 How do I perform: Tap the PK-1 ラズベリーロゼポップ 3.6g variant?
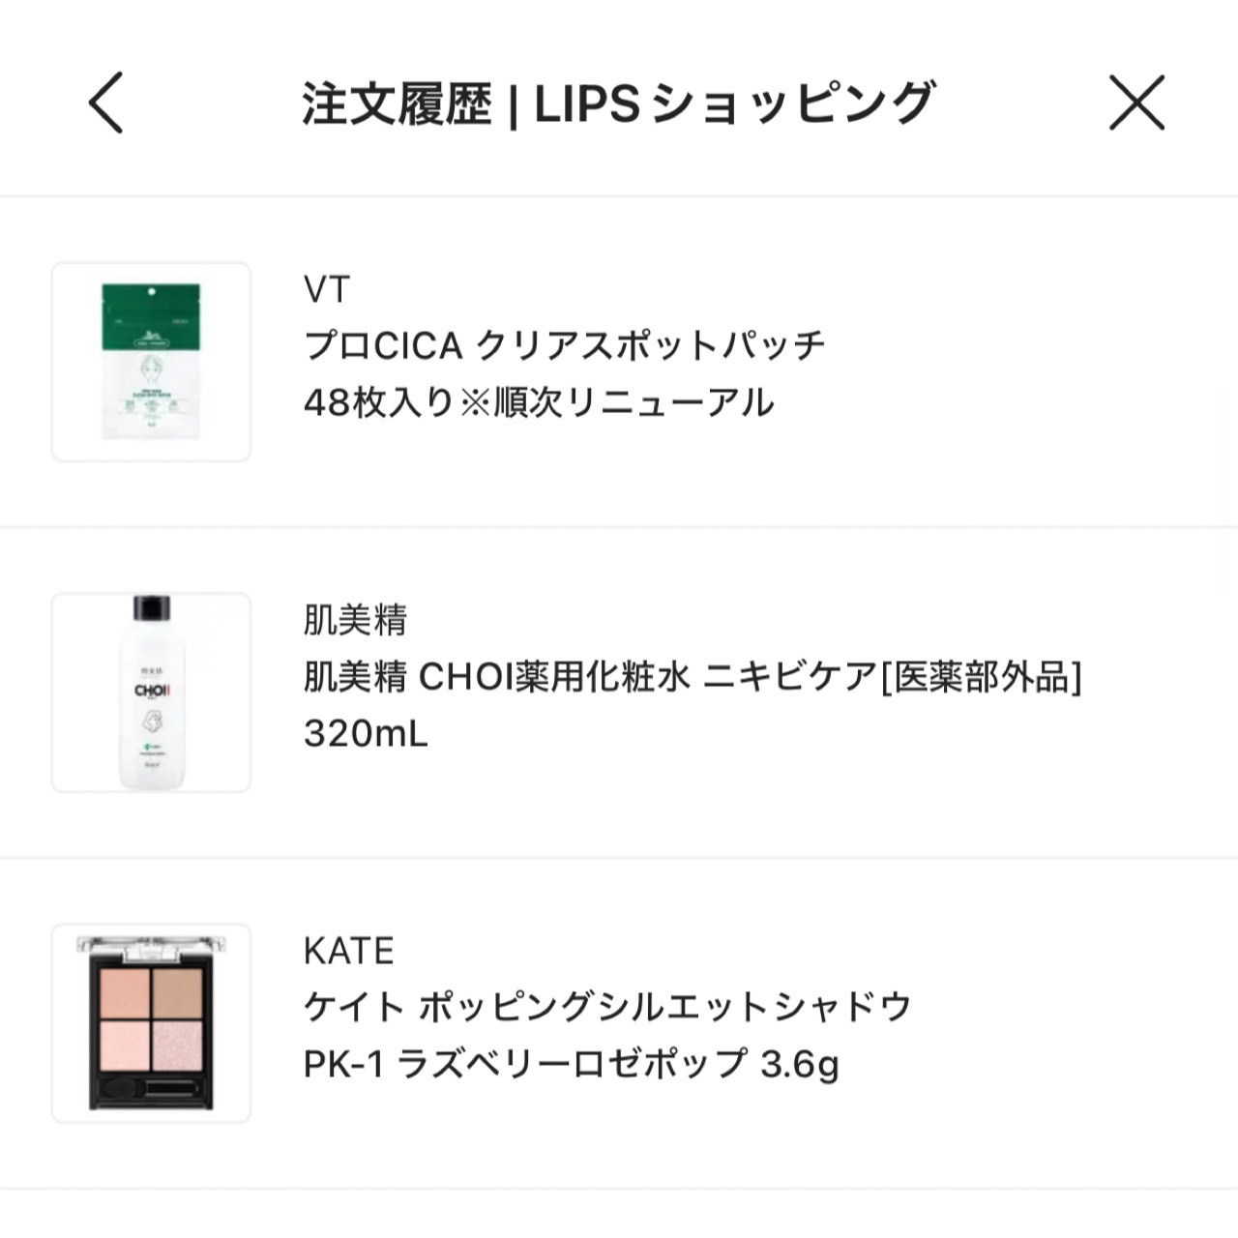571,1065
